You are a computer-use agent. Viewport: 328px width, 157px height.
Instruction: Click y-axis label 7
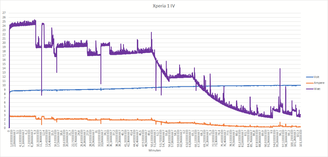pyautogui.click(x=5, y=98)
